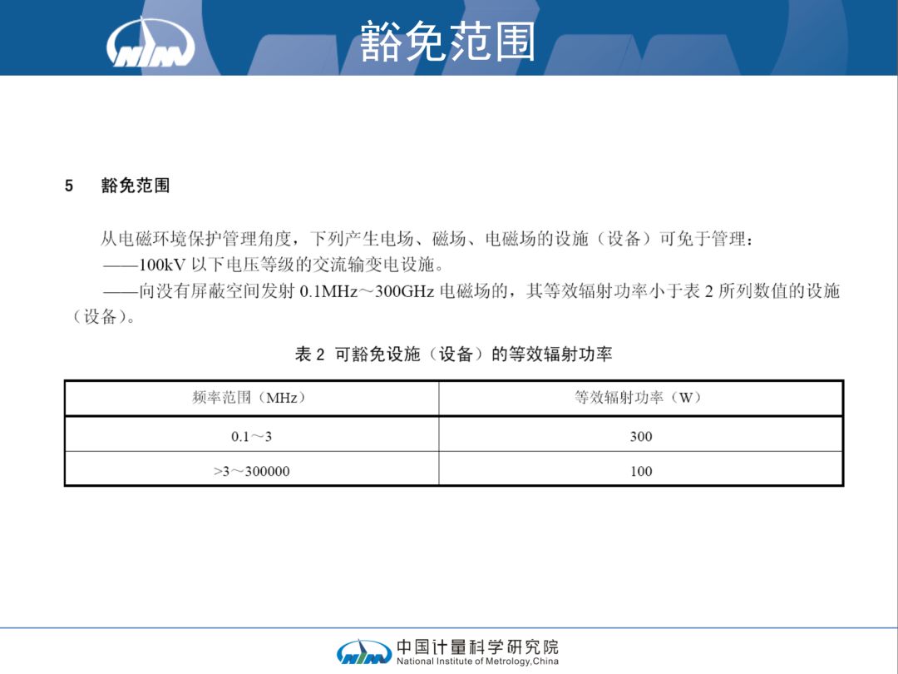Click the NIM logo in footer

[x=364, y=652]
